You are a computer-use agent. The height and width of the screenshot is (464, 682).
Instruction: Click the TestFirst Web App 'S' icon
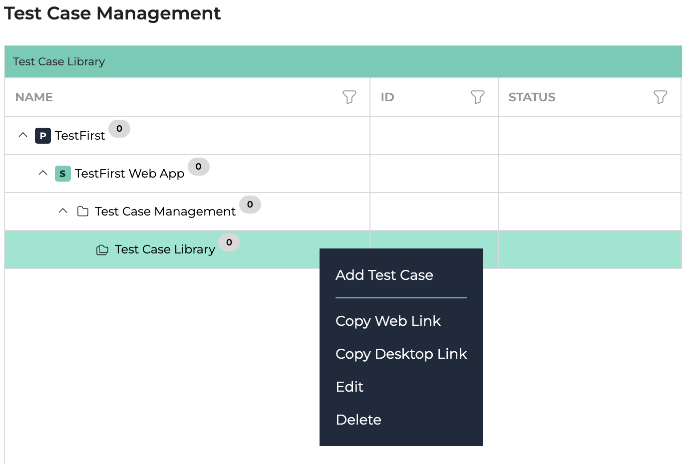[62, 174]
